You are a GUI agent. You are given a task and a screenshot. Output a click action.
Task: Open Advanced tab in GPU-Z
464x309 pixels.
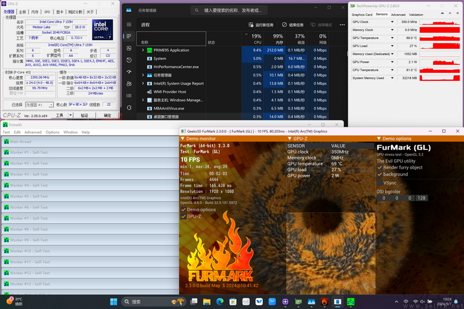(x=398, y=14)
